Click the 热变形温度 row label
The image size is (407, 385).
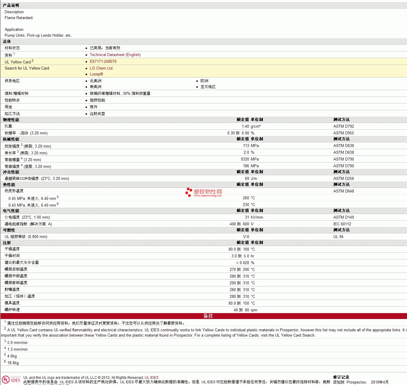(x=14, y=191)
